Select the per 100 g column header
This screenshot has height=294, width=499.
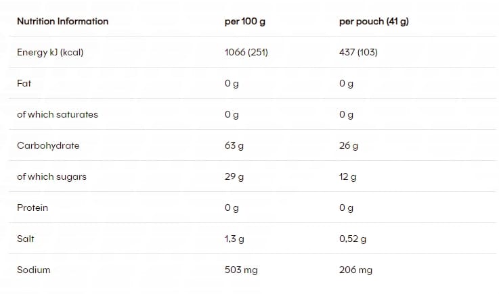244,21
